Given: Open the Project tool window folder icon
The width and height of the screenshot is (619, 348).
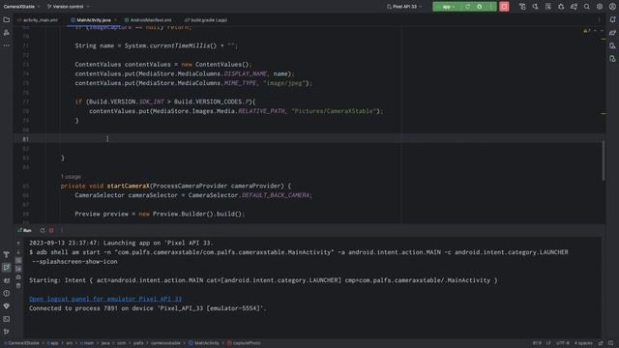Looking at the screenshot, I should click(7, 19).
